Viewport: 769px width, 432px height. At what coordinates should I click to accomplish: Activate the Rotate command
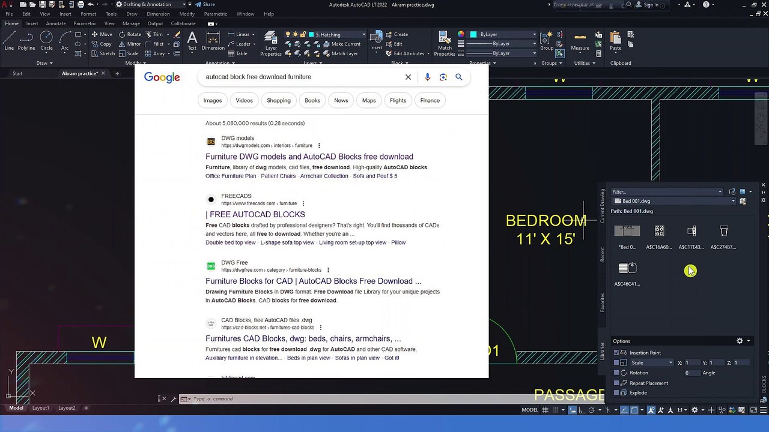(129, 34)
